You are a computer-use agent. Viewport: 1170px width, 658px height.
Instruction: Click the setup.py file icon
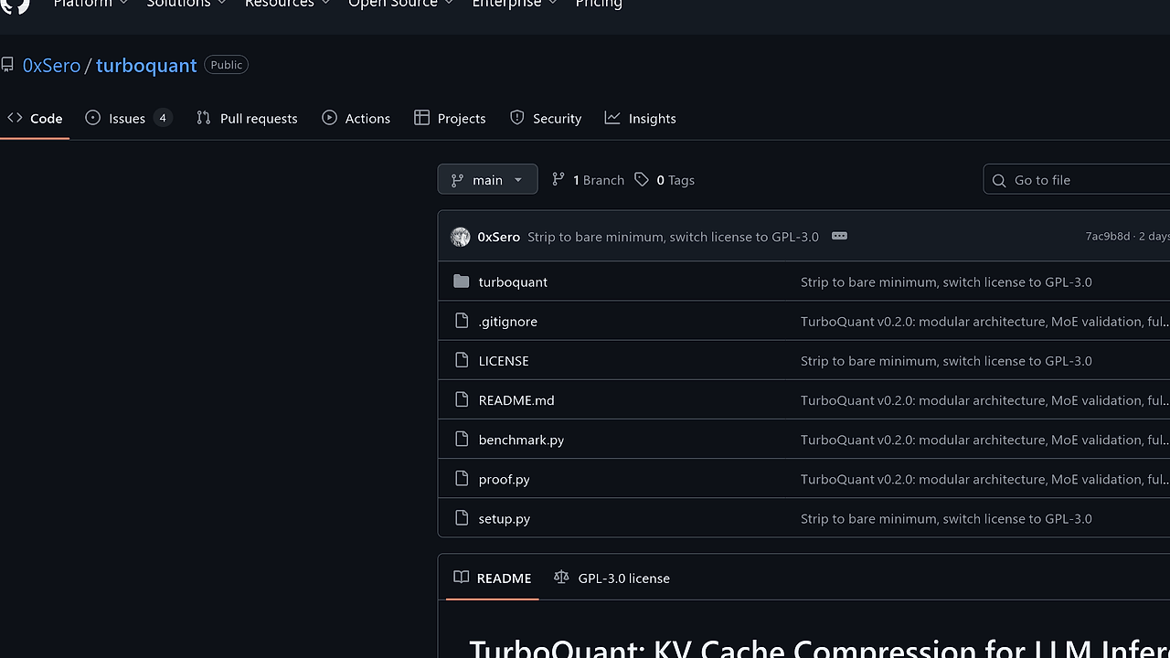click(x=462, y=518)
